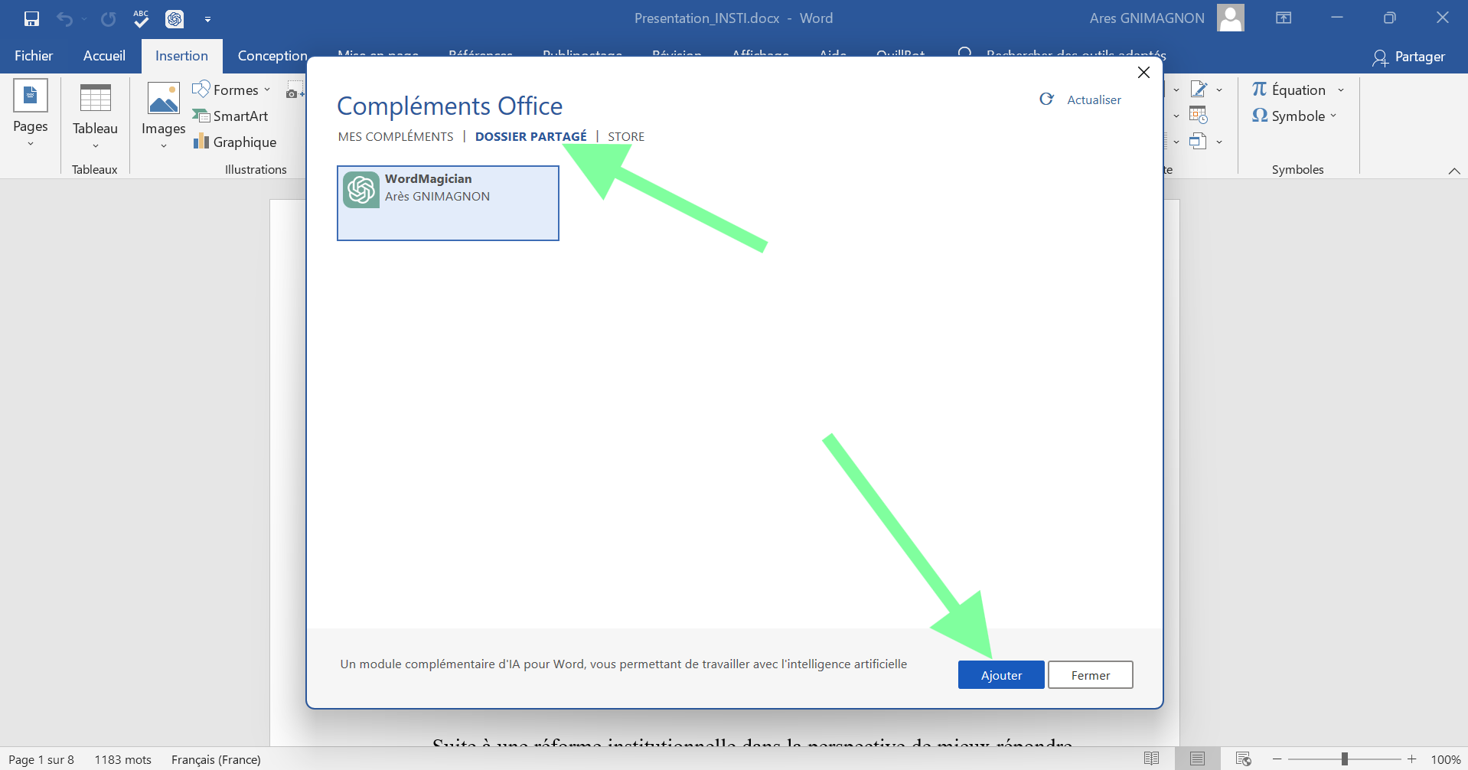The width and height of the screenshot is (1468, 770).
Task: Launch the WordMagician quick access icon
Action: pyautogui.click(x=175, y=18)
